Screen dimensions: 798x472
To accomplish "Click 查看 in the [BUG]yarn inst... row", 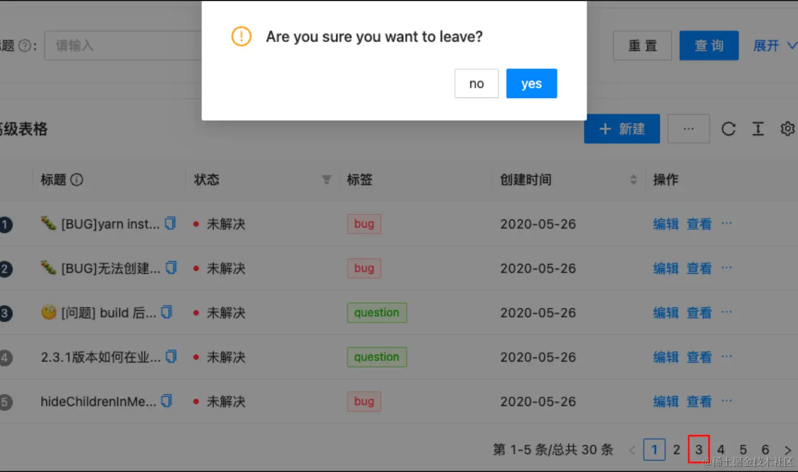I will point(699,224).
